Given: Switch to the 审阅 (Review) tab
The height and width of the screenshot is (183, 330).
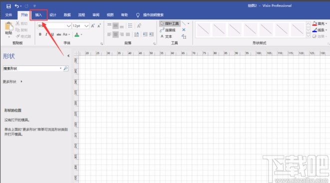Looking at the screenshot, I should (x=96, y=15).
